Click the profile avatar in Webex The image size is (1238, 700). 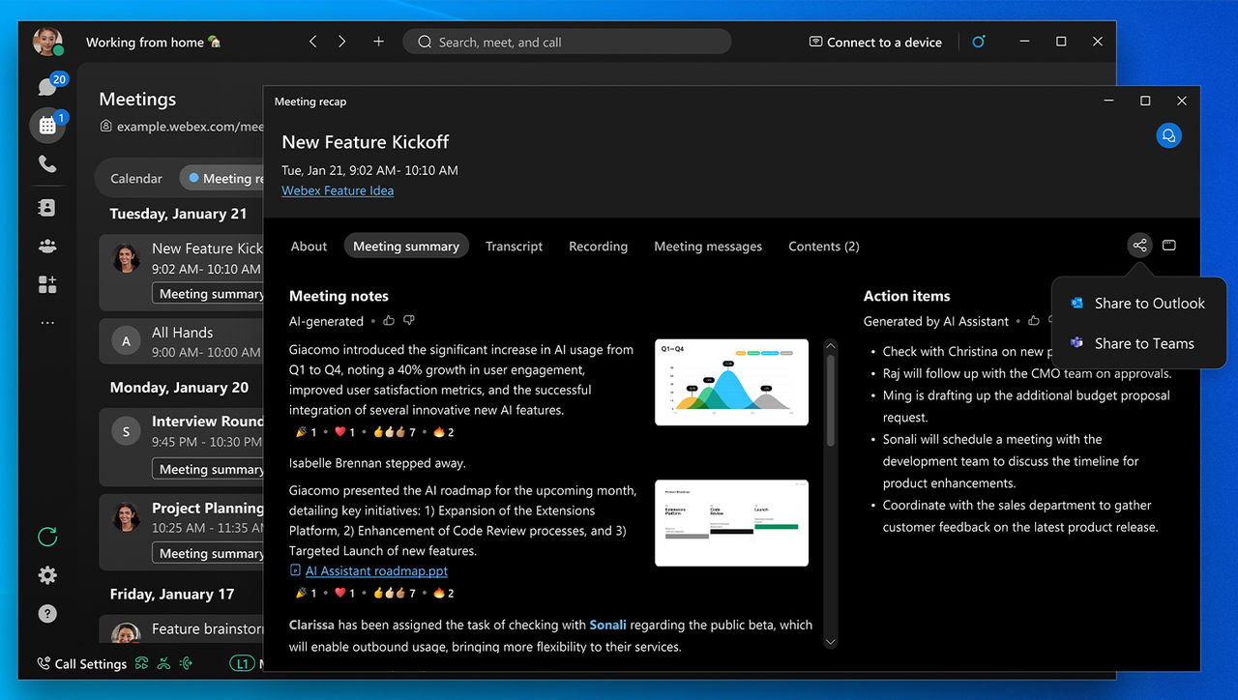pos(47,42)
